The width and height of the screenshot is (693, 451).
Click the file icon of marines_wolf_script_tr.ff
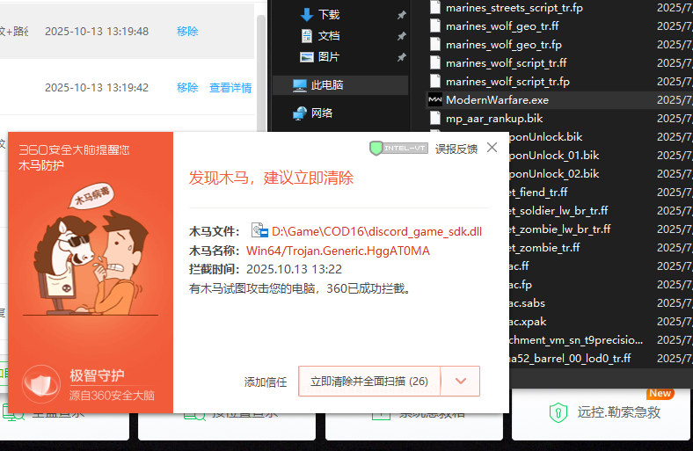pos(435,63)
